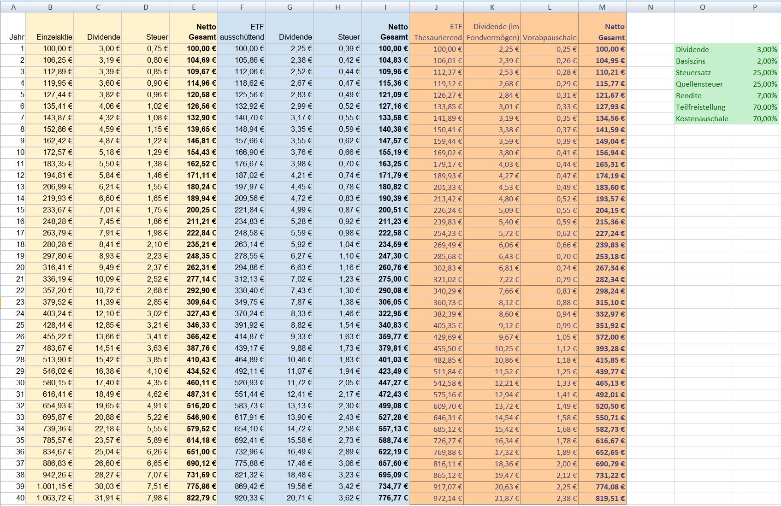Select column header J

click(436, 7)
